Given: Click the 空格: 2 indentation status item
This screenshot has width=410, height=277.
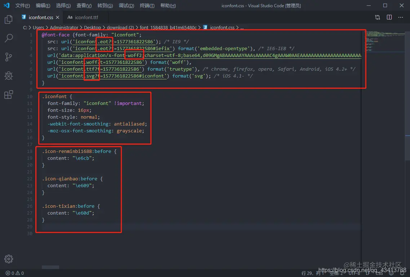Looking at the screenshot, I should (x=336, y=273).
